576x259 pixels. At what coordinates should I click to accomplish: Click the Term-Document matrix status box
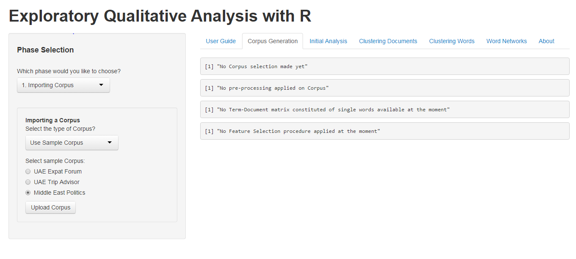(385, 110)
